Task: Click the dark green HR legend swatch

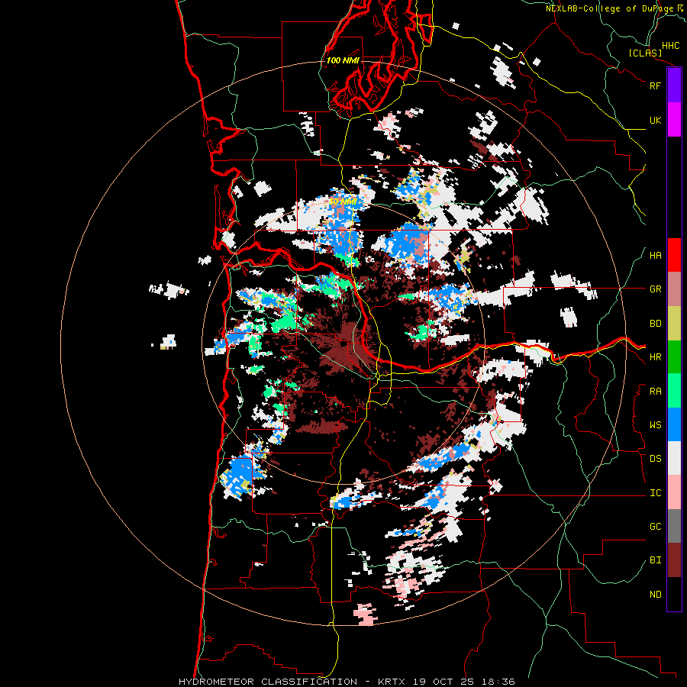Action: pos(674,357)
